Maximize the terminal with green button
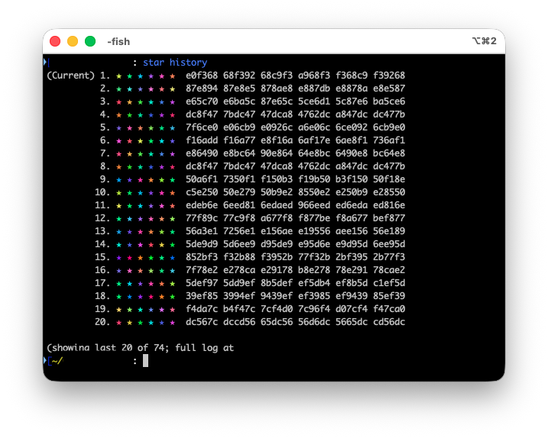This screenshot has width=548, height=438. [90, 41]
